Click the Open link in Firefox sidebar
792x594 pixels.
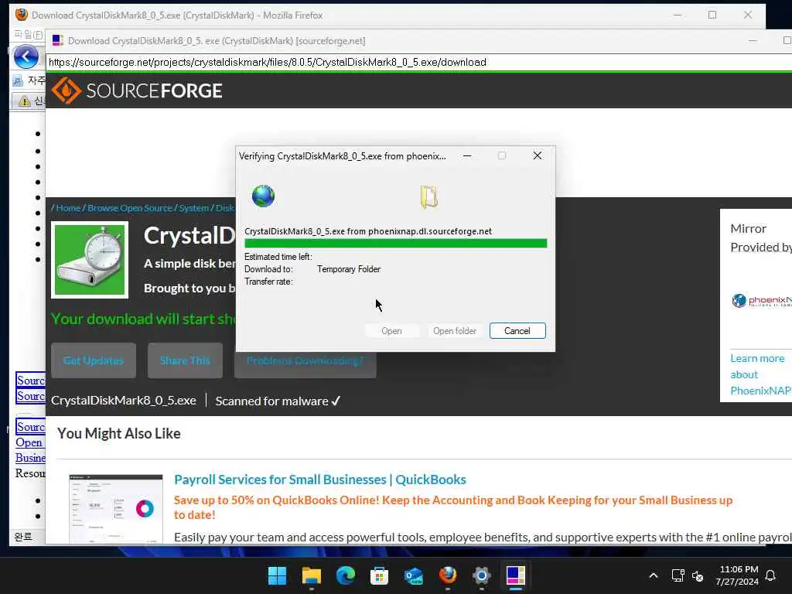coord(29,442)
